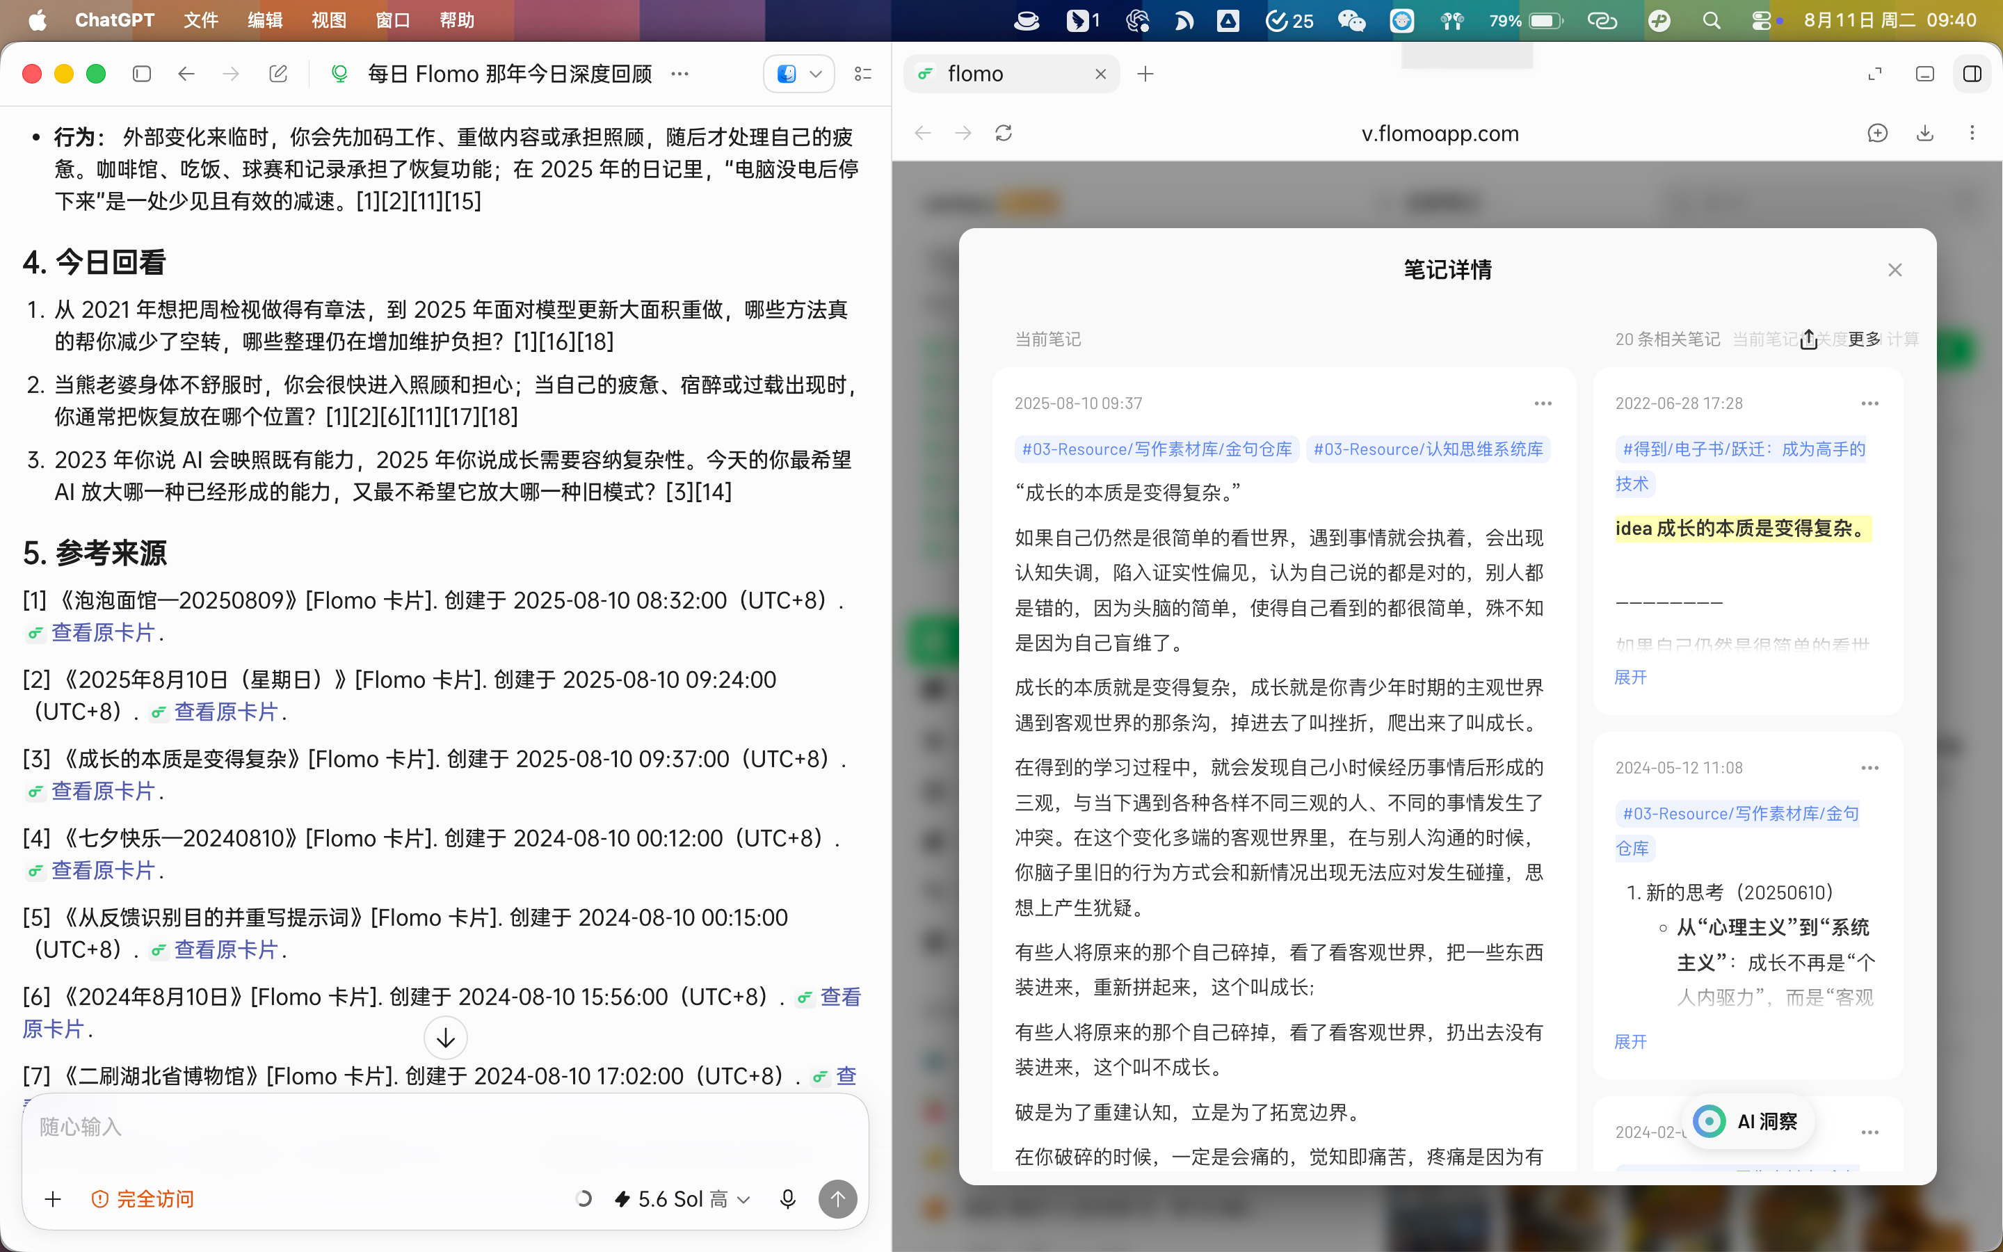The height and width of the screenshot is (1252, 2003).
Task: Click the 完全访问 permission button
Action: [143, 1198]
